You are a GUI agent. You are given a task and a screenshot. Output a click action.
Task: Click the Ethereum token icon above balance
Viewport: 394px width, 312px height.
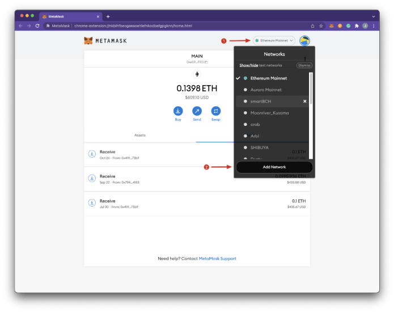197,74
